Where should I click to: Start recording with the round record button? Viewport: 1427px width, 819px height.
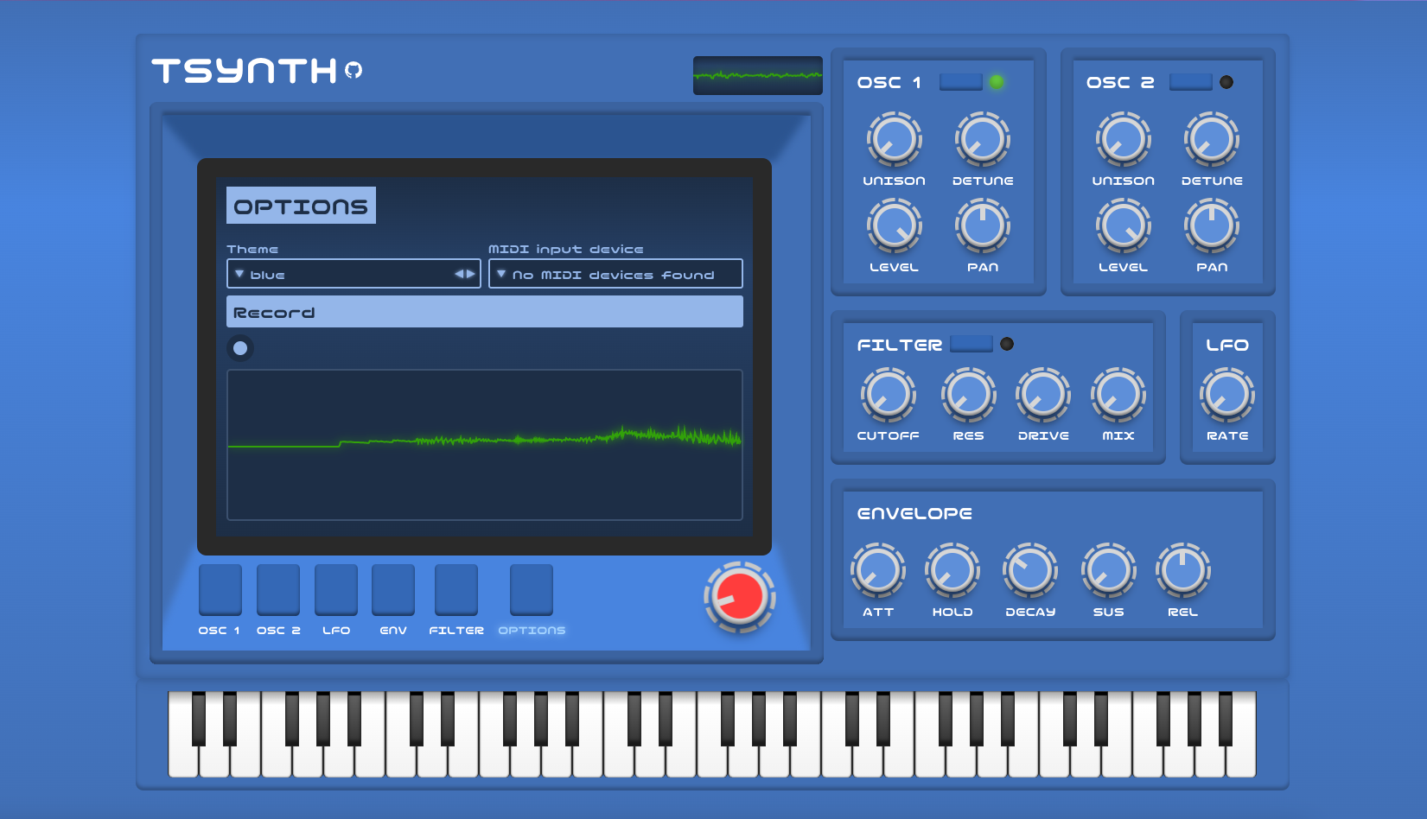coord(240,348)
